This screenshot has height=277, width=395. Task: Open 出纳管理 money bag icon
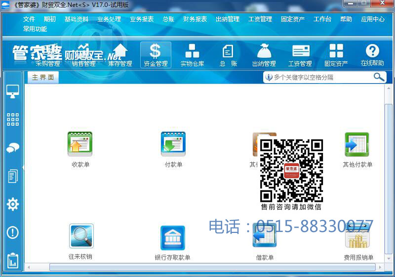[264, 55]
